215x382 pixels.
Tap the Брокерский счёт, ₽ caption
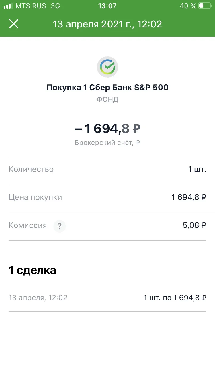tap(107, 143)
